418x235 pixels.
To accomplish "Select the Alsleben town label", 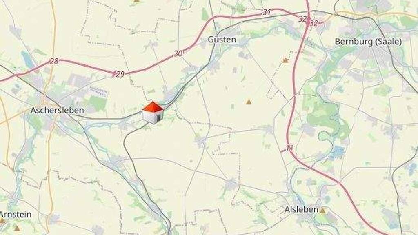I will 301,209.
